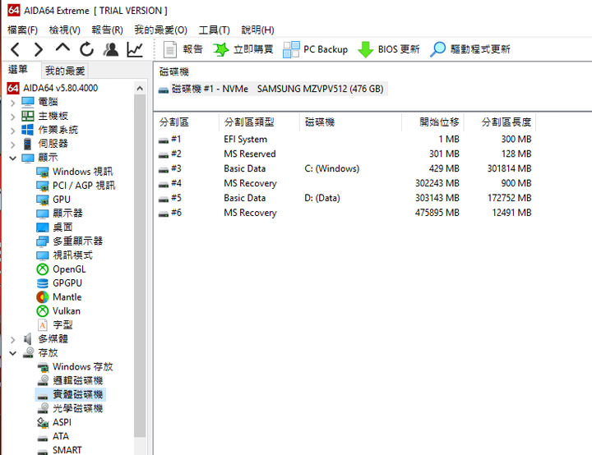Viewport: 592px width, 455px height.
Task: Open the 檔案(F) menu
Action: tap(22, 30)
